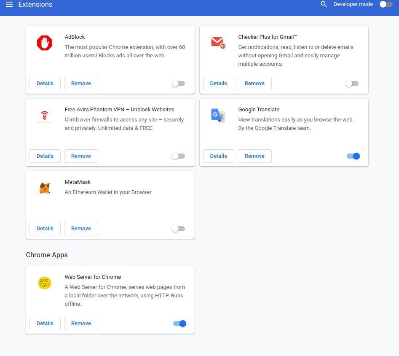Show Details for Avira Phantom VPN

(x=45, y=156)
